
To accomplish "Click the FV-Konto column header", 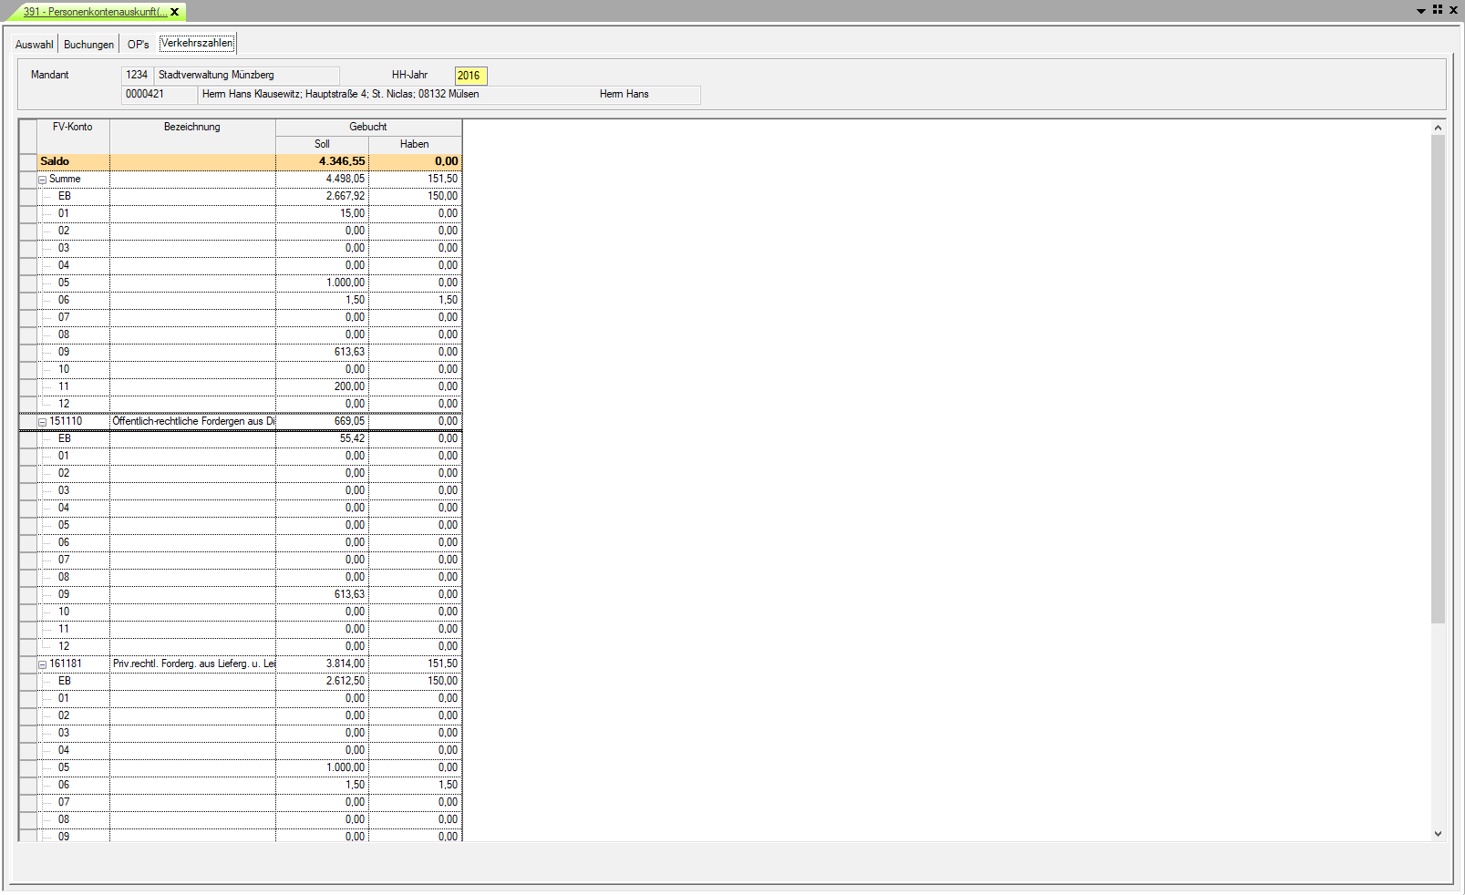I will 73,127.
